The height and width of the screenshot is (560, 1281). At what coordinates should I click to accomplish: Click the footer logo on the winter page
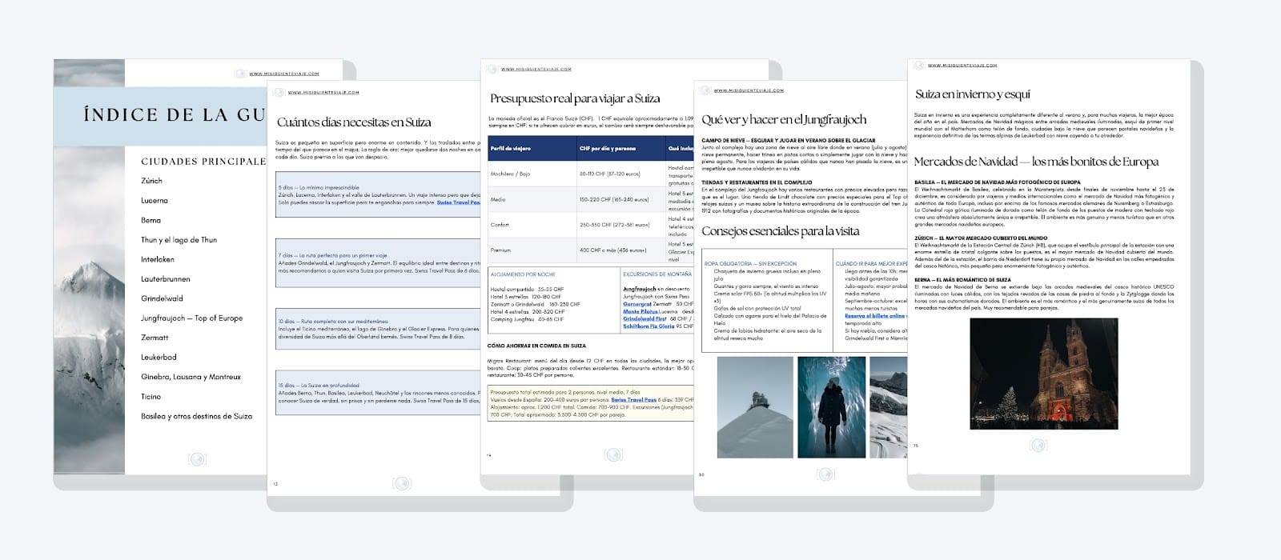[1038, 446]
